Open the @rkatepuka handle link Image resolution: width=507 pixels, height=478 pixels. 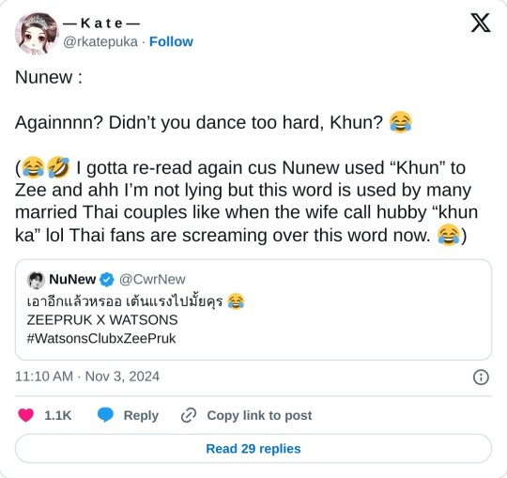point(100,42)
